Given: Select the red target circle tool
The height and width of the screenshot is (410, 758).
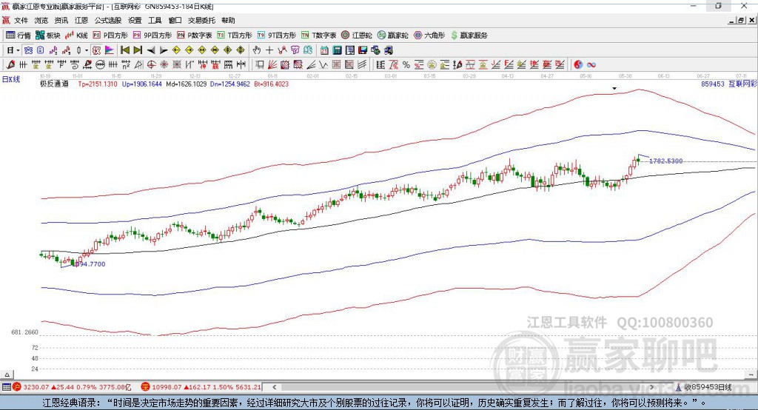Looking at the screenshot, I should click(x=151, y=64).
